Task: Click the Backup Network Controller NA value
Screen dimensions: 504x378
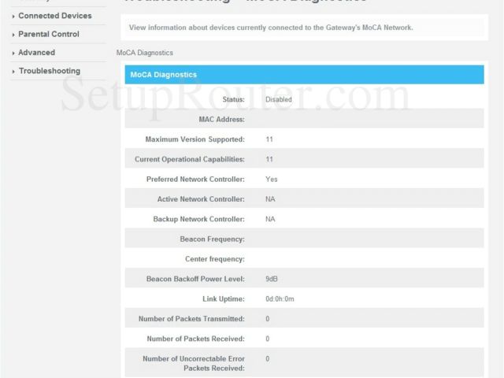Action: coord(270,219)
